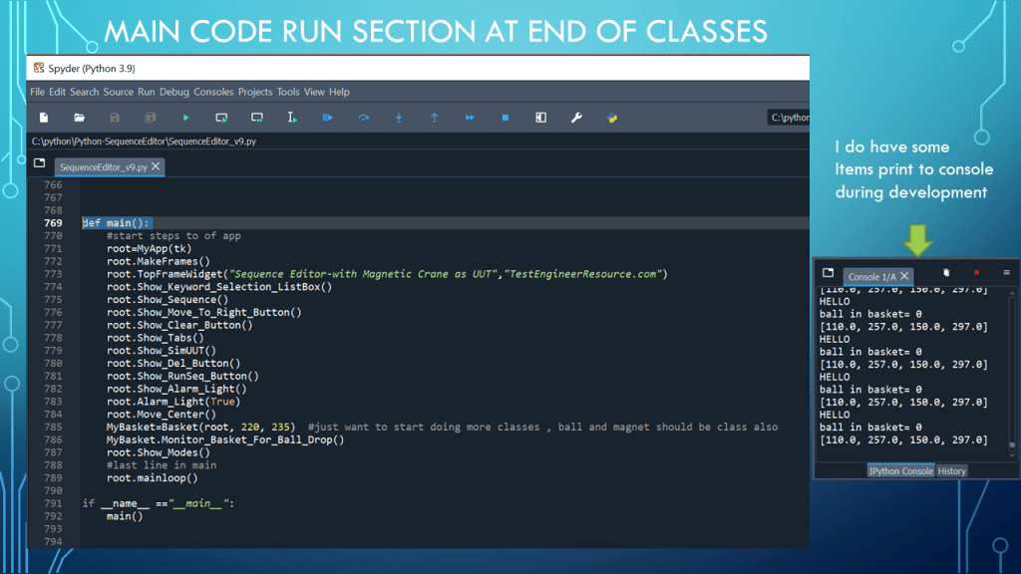The width and height of the screenshot is (1021, 574).
Task: Click the Open file folder icon
Action: (79, 118)
